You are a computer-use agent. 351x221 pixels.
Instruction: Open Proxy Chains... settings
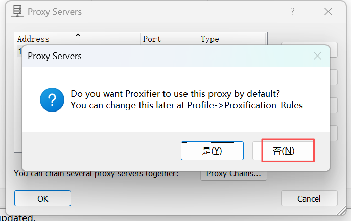coord(233,174)
